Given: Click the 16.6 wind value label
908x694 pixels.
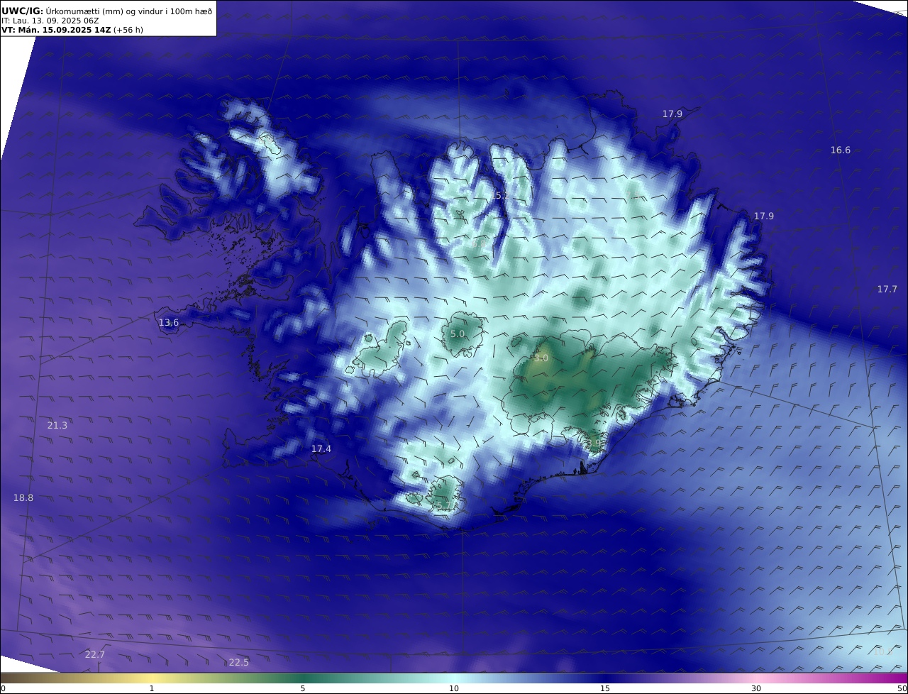Looking at the screenshot, I should coord(840,150).
